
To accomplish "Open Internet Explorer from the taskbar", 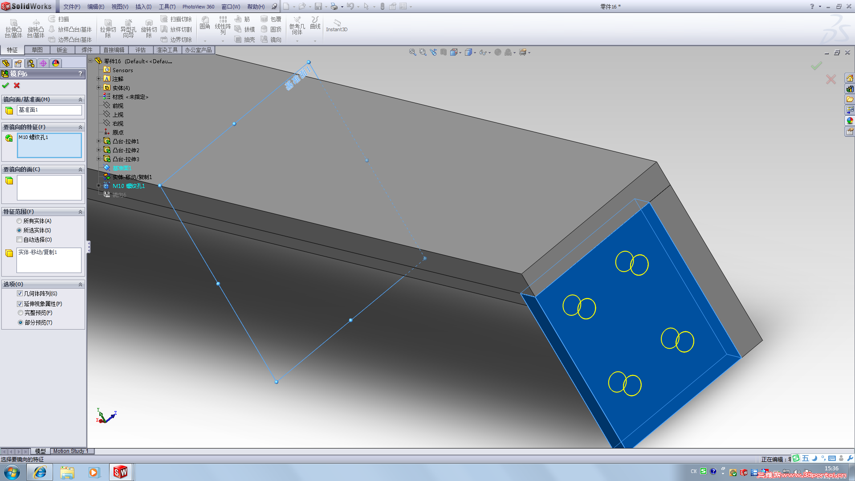I will (x=40, y=472).
